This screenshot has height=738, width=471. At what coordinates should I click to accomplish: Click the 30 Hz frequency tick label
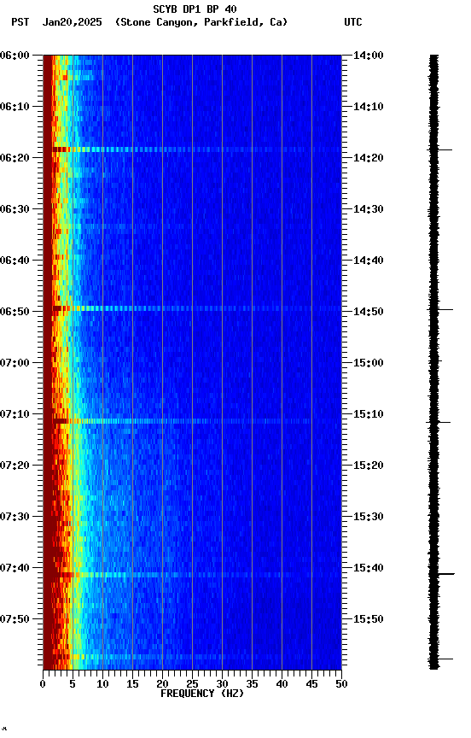click(222, 684)
